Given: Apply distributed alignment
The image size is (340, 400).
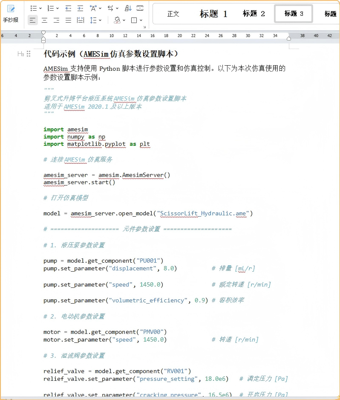Looking at the screenshot, I should [x=81, y=20].
